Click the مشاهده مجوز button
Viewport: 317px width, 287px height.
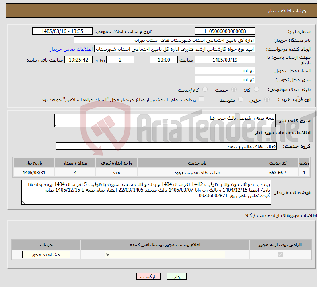(x=46, y=255)
